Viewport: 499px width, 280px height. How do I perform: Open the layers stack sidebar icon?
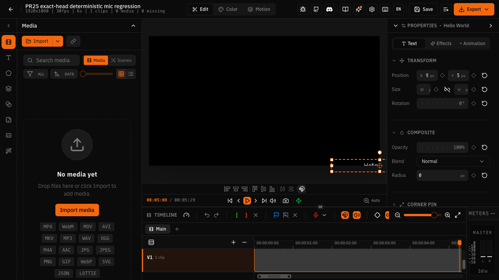(9, 89)
